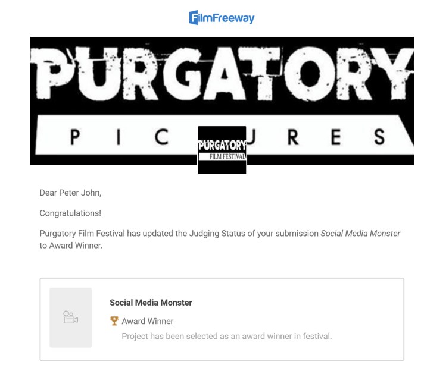
Task: Select the "Project has been selected" description text
Action: [x=226, y=337]
